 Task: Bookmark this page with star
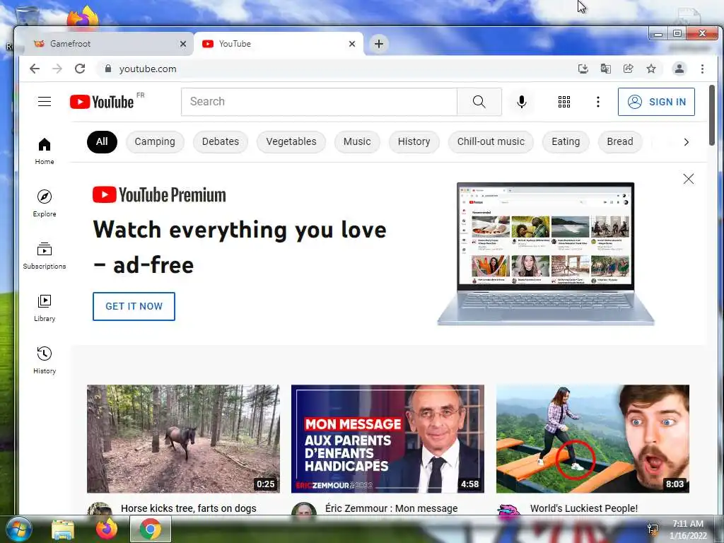click(x=651, y=69)
